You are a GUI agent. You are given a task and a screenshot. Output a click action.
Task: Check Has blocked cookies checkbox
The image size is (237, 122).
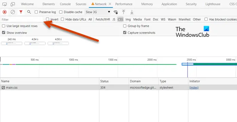[206, 19]
